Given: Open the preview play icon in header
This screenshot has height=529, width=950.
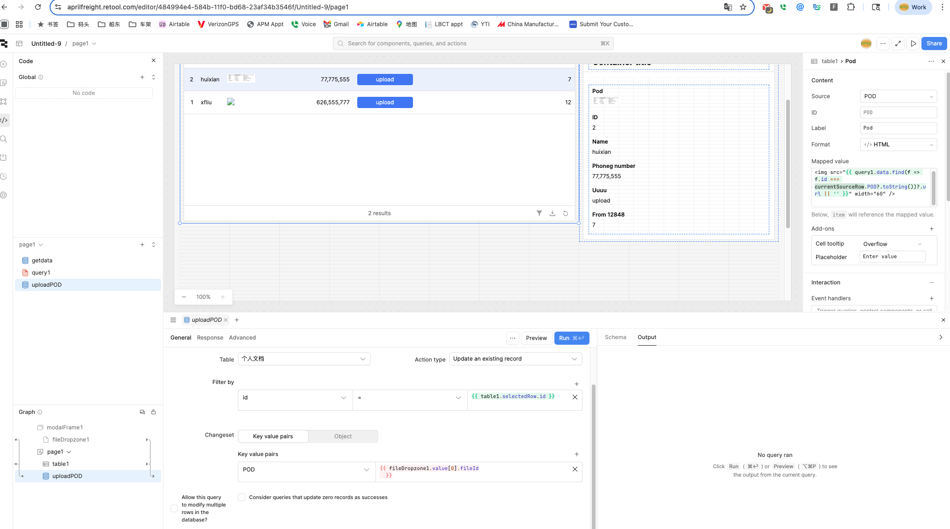Looking at the screenshot, I should click(913, 43).
